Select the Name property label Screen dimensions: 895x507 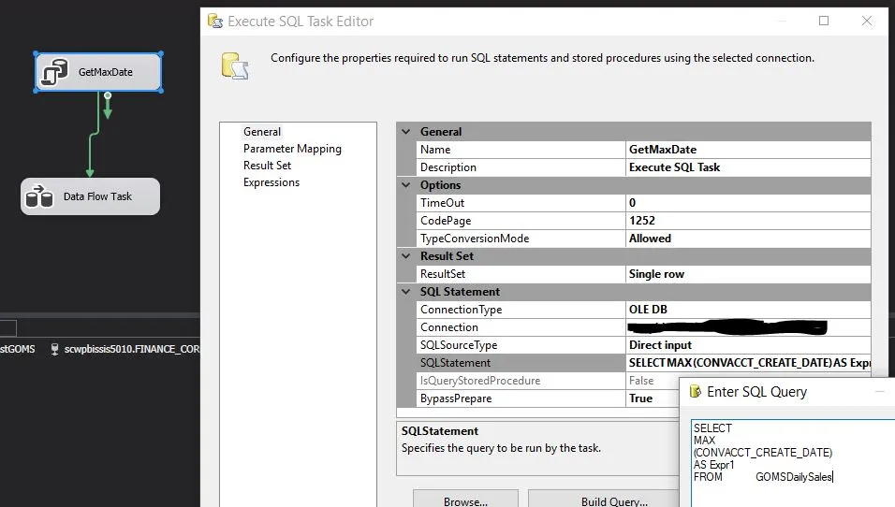(435, 150)
